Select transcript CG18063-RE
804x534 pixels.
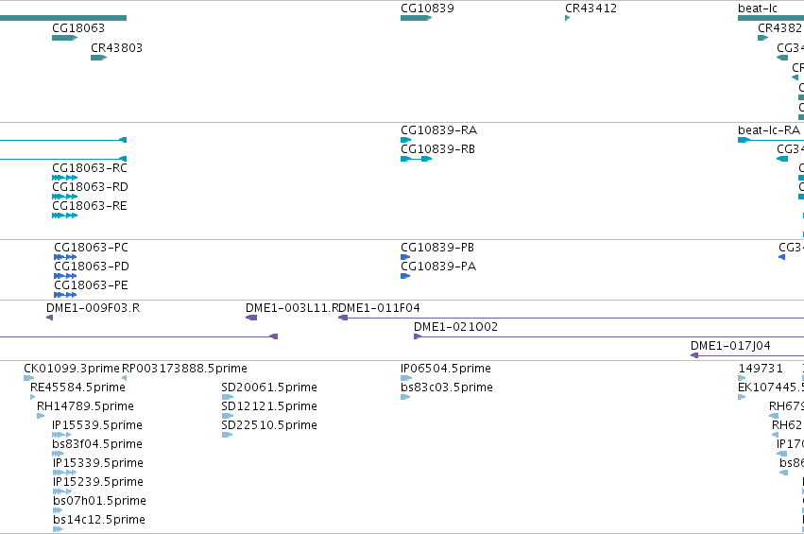pyautogui.click(x=90, y=206)
